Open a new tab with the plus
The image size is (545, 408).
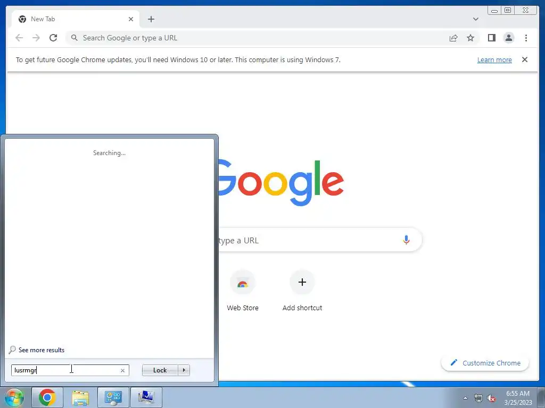click(151, 19)
